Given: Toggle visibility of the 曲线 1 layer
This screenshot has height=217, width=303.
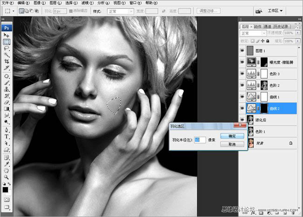Looking at the screenshot, I should [242, 96].
